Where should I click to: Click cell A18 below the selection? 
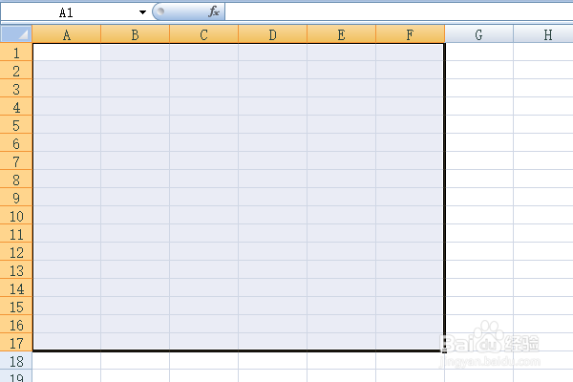tap(67, 361)
